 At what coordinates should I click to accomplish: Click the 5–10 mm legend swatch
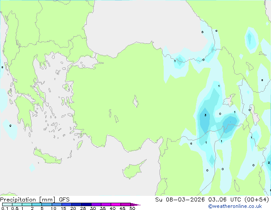[47, 204]
